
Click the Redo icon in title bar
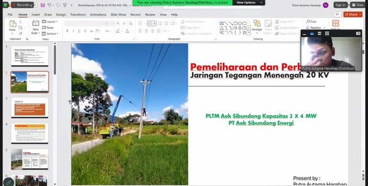58,5
